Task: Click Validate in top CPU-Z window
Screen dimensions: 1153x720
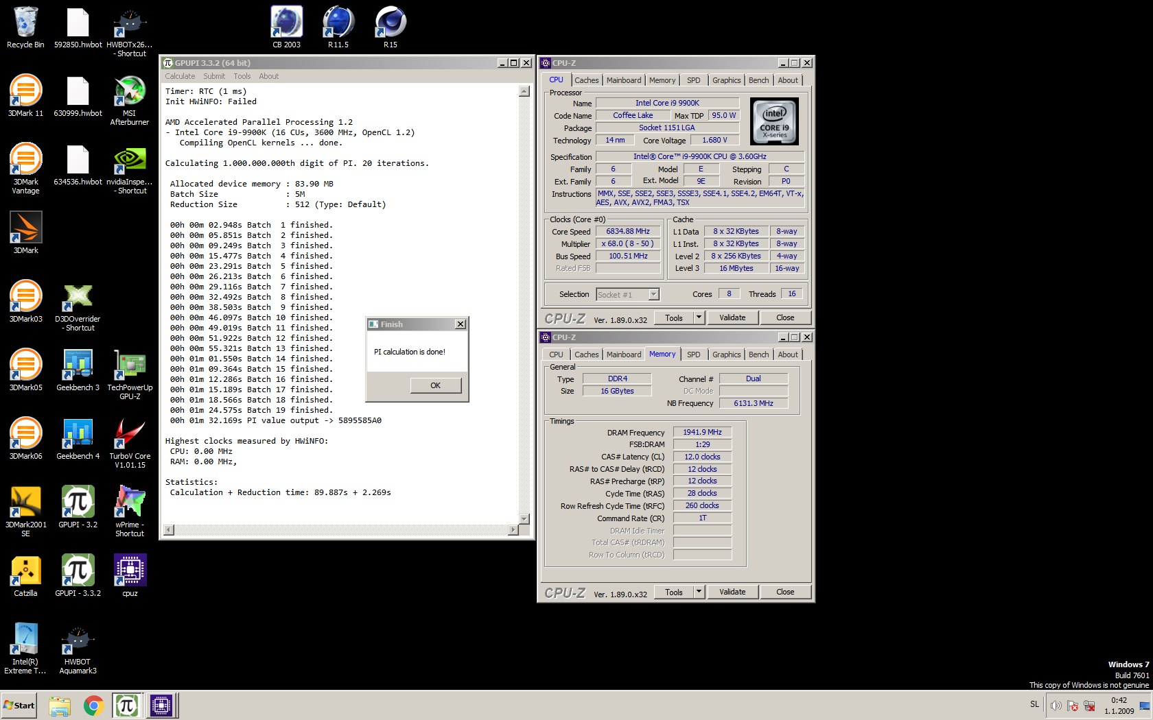Action: coord(732,317)
